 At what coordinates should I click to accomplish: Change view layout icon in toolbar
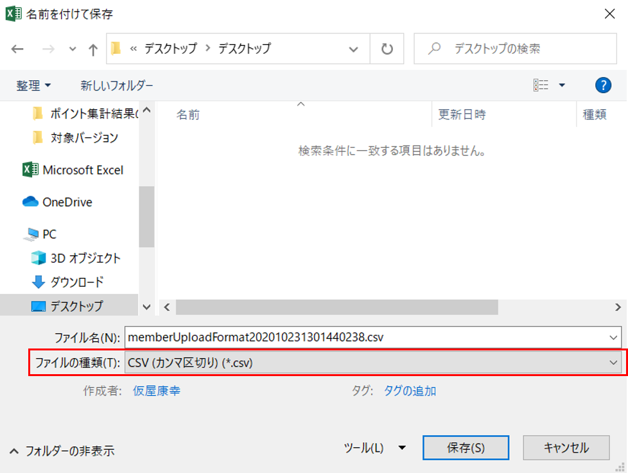click(541, 85)
